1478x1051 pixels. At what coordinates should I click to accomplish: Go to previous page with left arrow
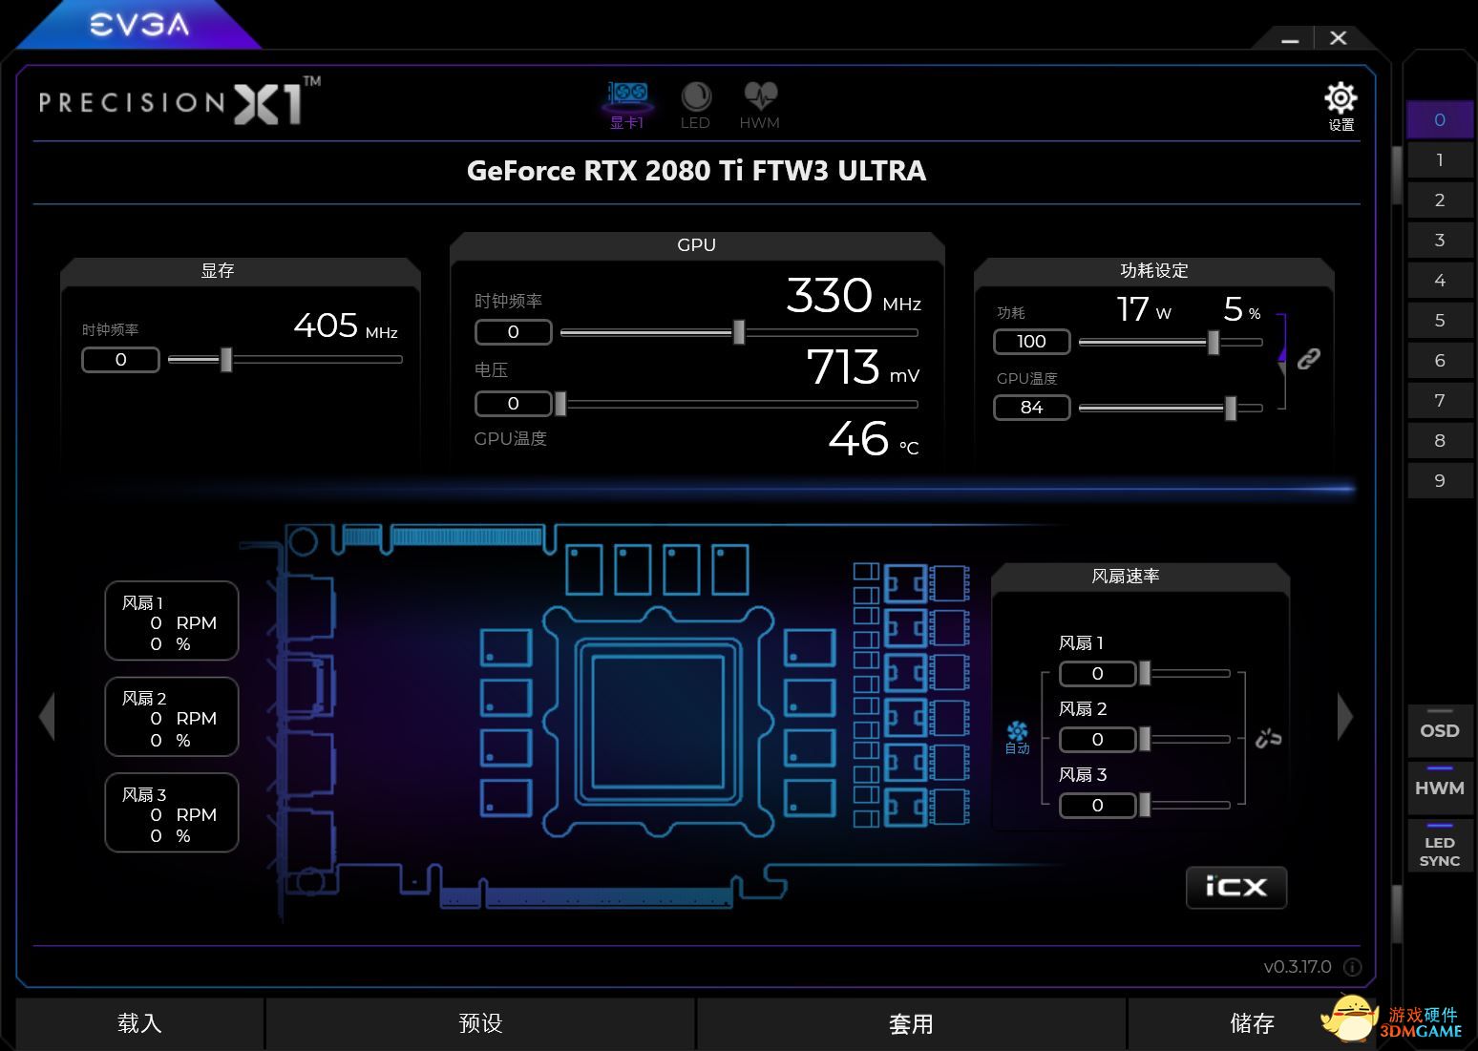pos(47,716)
